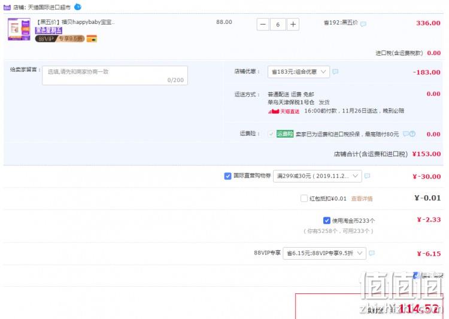Open the 查看详情 red packet link
This screenshot has width=449, height=319.
tap(362, 199)
